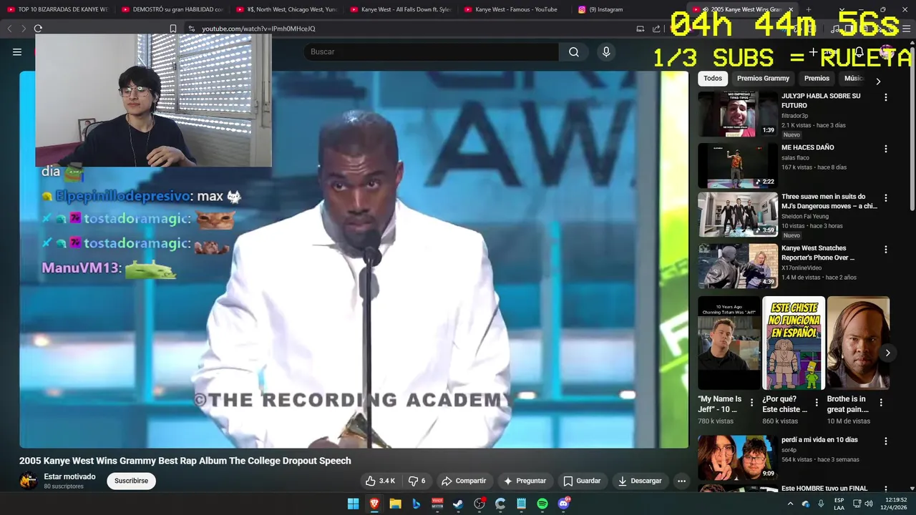Click the Descargar download button
916x515 pixels.
tap(640, 481)
